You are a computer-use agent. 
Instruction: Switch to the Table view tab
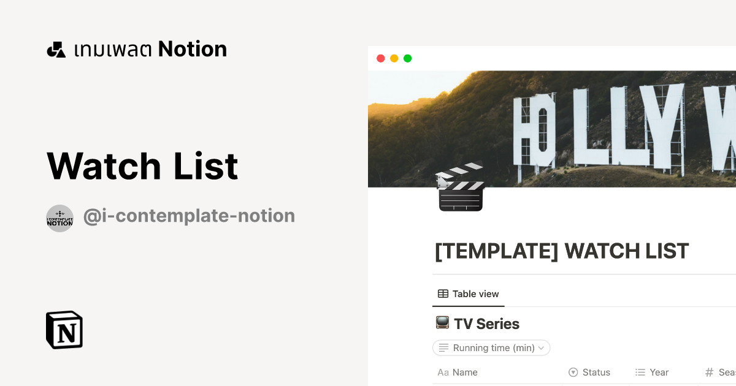tap(468, 293)
